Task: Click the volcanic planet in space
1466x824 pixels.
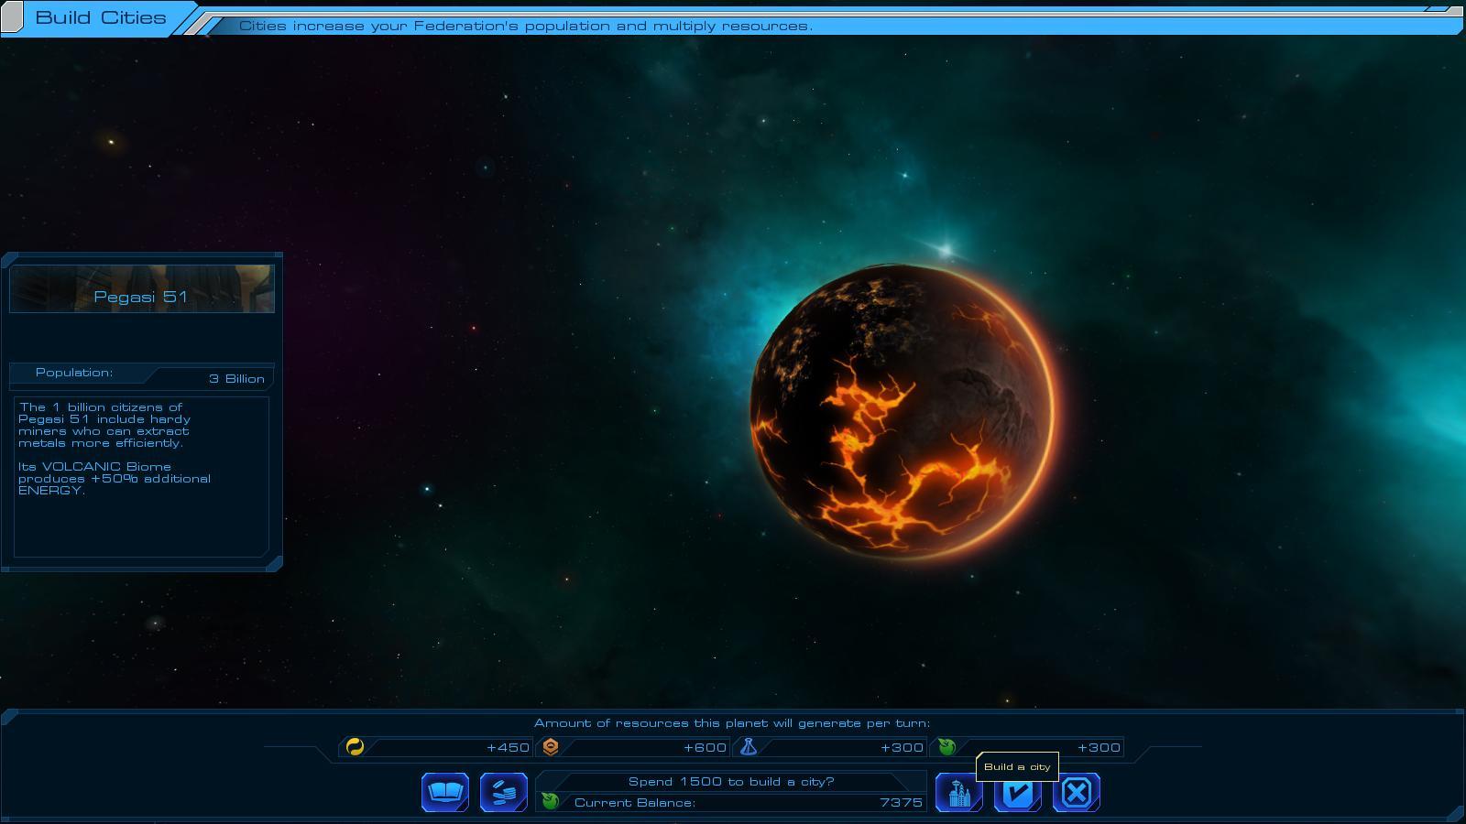Action: pyautogui.click(x=903, y=412)
